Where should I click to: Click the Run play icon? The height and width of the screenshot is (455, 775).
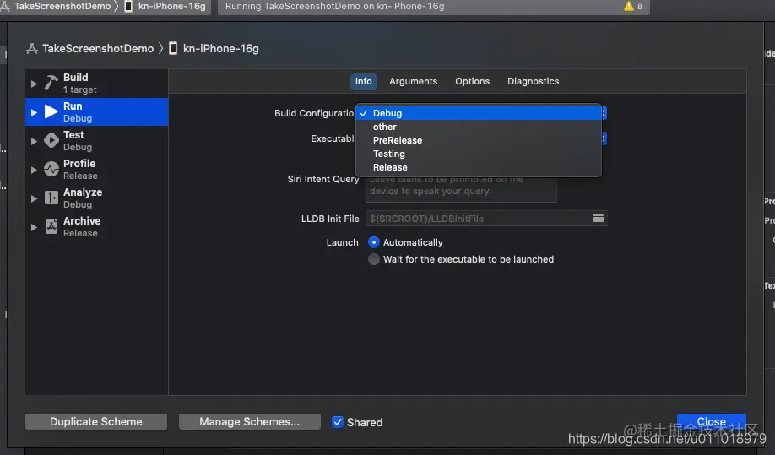tap(51, 111)
